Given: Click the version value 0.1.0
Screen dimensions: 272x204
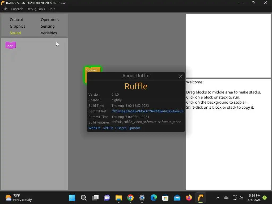Looking at the screenshot, I should (115, 94).
